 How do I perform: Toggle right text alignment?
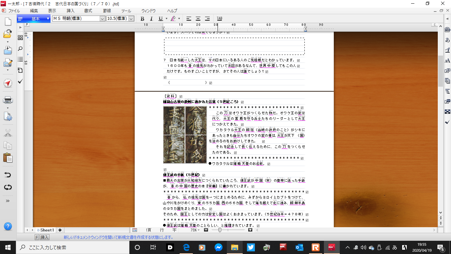pyautogui.click(x=207, y=19)
